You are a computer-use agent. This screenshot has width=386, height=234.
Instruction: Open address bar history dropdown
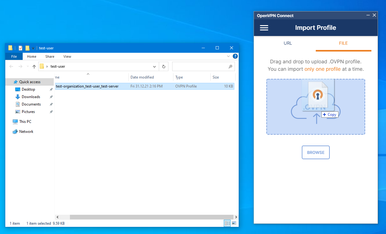pos(155,66)
